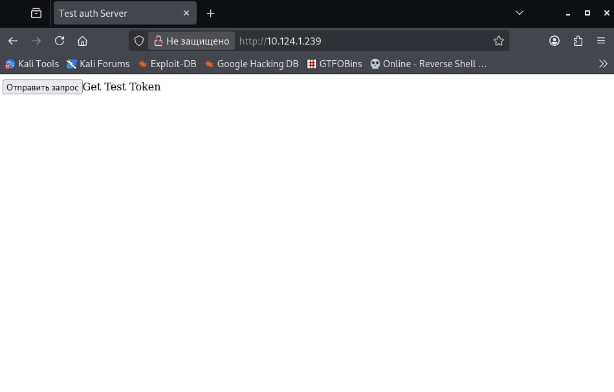
Task: Open the extensions puzzle icon
Action: point(578,41)
